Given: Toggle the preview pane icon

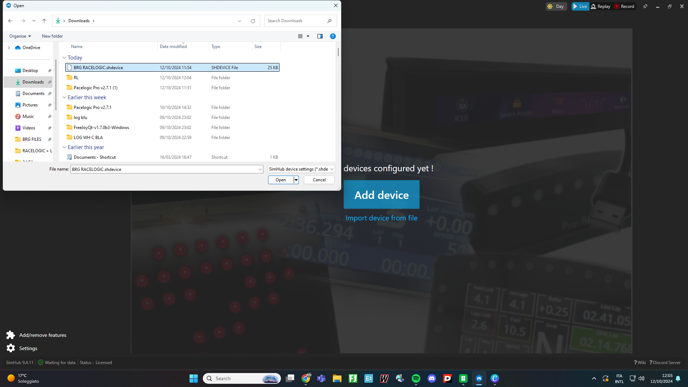Looking at the screenshot, I should (320, 36).
